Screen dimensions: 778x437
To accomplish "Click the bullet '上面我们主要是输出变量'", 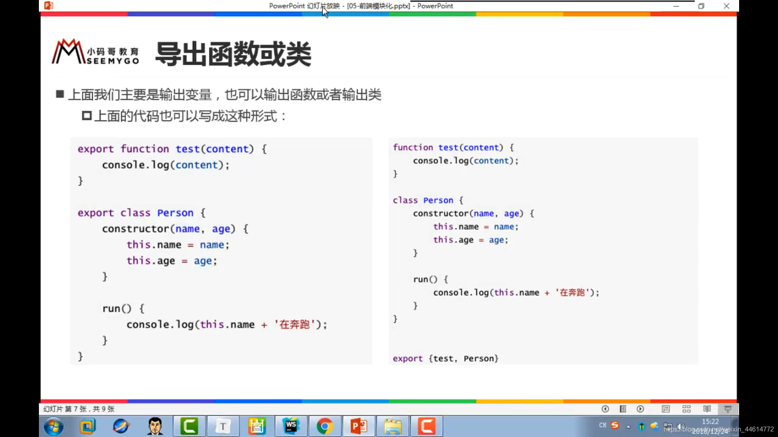I will coord(140,95).
